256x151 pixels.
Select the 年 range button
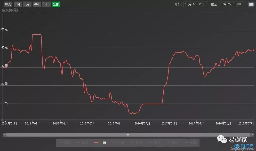(x=46, y=4)
